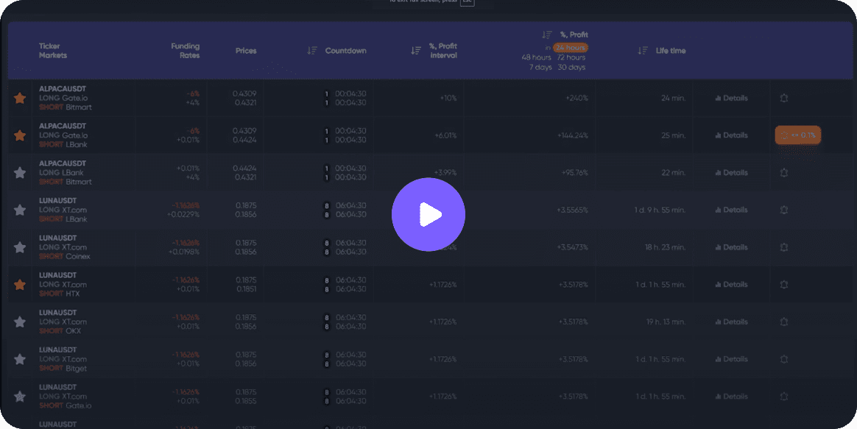This screenshot has width=857, height=429.
Task: Click the Ticker Markets column header
Action: tap(53, 51)
